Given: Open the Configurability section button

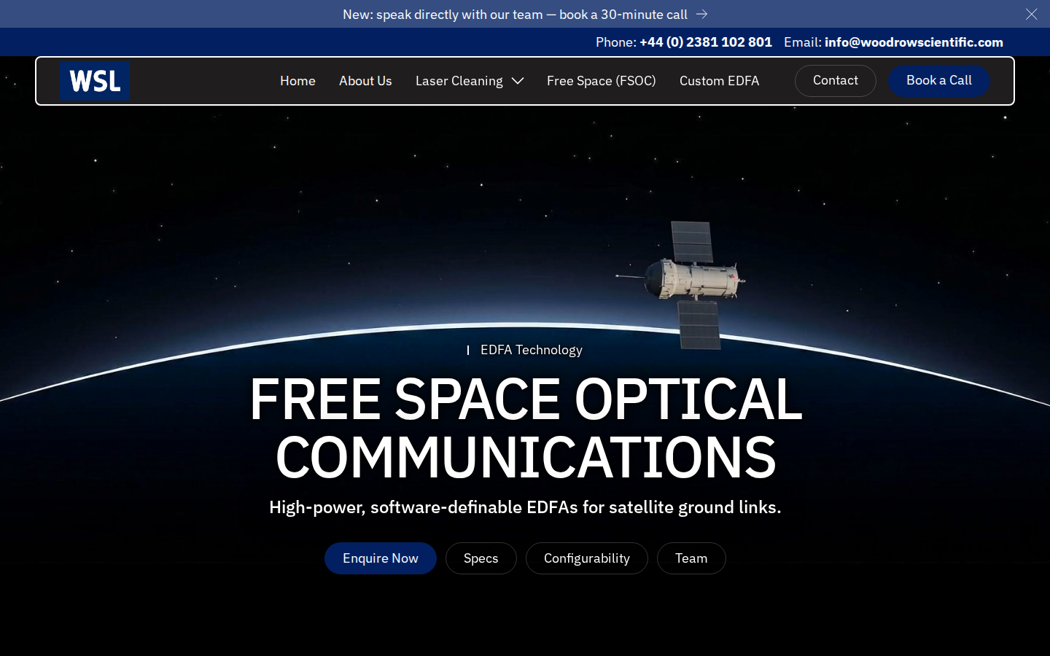Looking at the screenshot, I should coord(587,558).
